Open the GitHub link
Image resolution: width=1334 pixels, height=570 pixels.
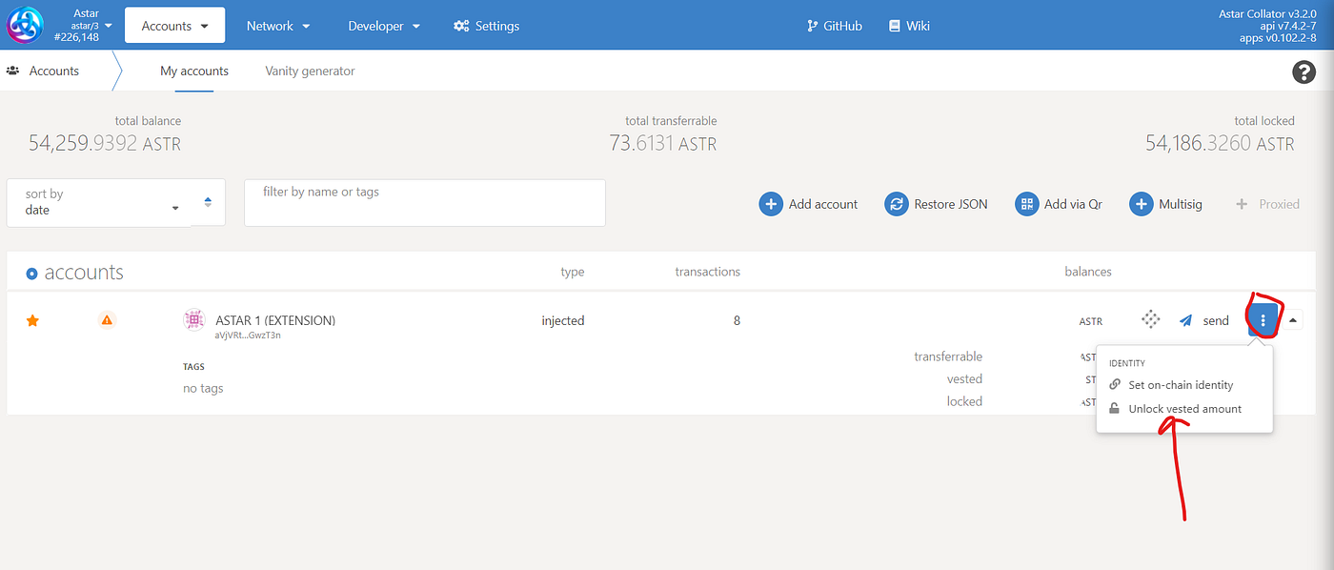pyautogui.click(x=834, y=26)
